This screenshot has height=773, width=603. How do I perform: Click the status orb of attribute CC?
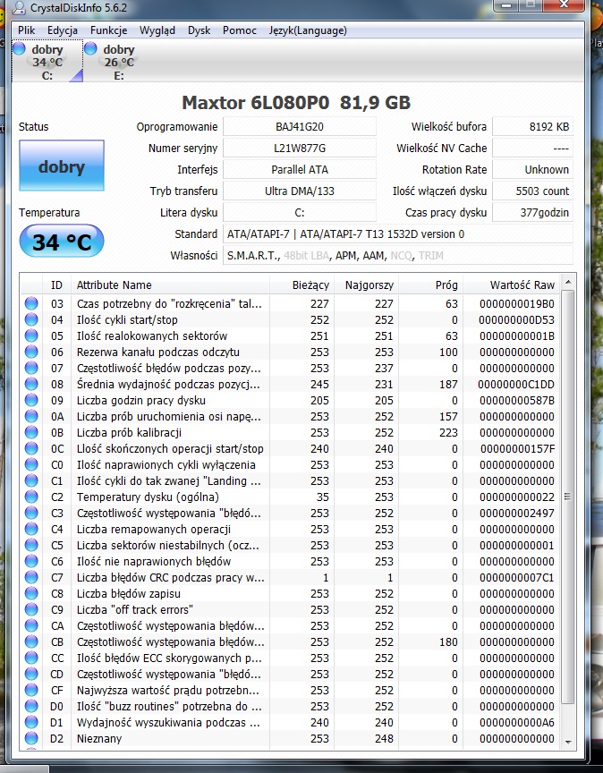click(31, 658)
